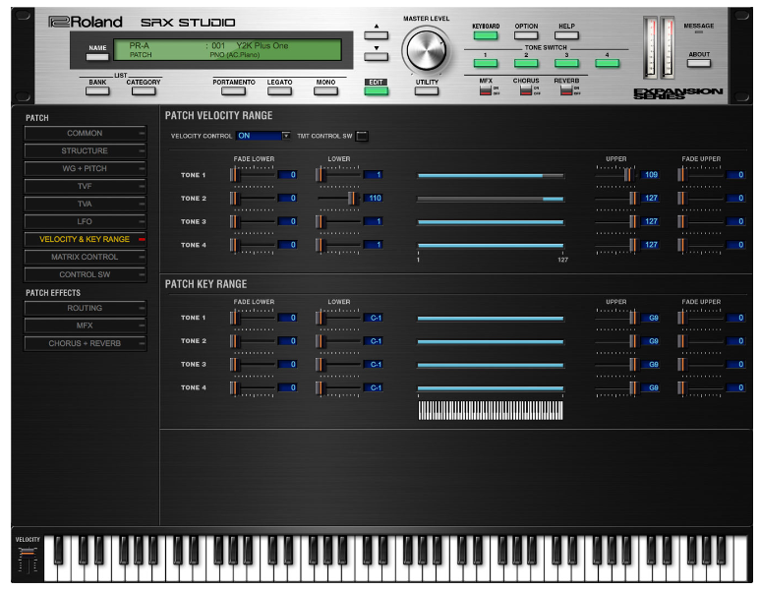Open the CATEGORY list
Viewport: 760px width, 591px height.
144,90
